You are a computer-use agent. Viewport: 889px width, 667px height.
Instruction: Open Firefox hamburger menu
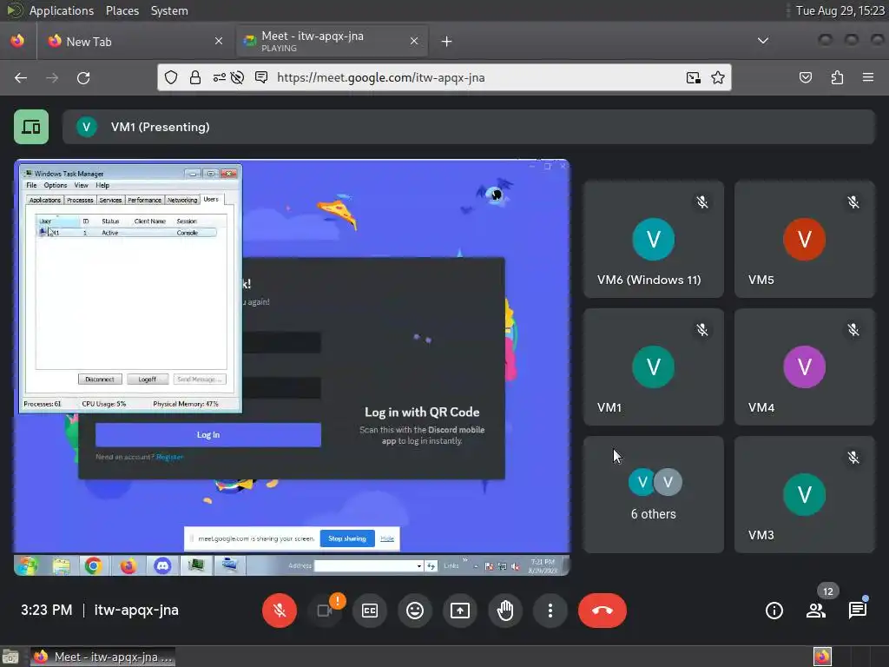pos(868,77)
